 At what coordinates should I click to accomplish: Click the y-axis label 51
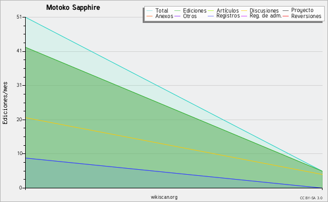(x=19, y=17)
